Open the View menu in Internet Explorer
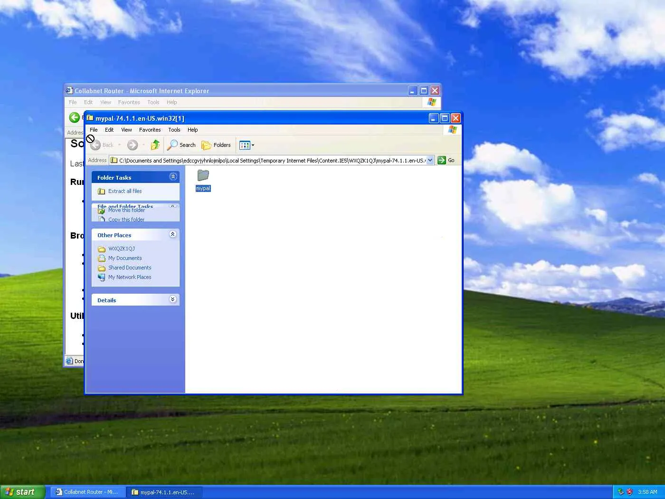665x499 pixels. (x=105, y=102)
